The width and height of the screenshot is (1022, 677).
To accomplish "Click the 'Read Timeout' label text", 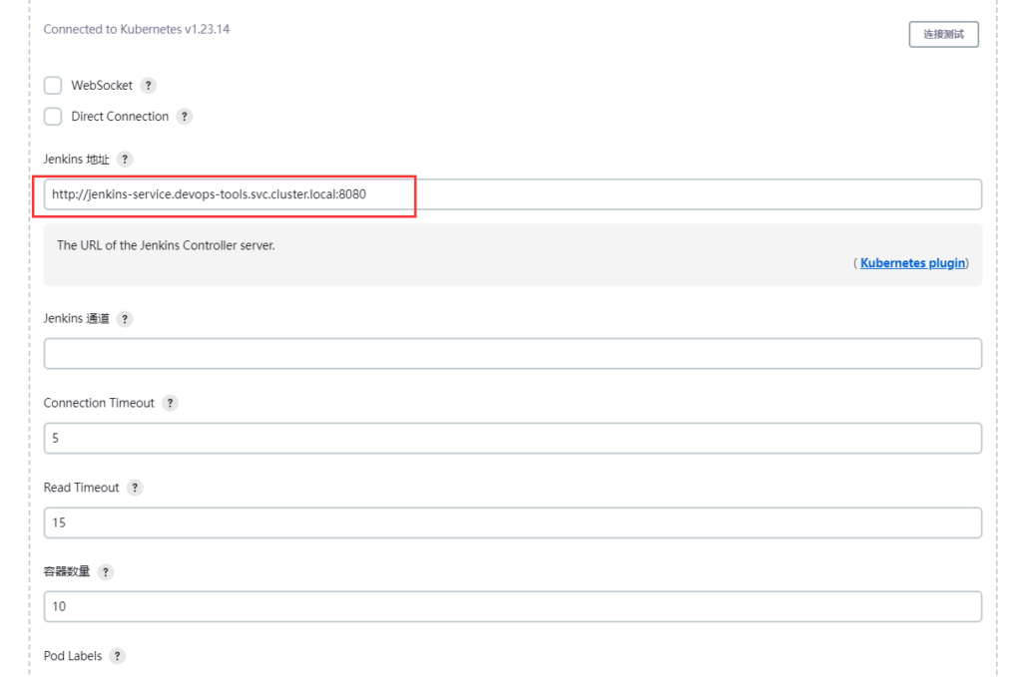I will [82, 488].
